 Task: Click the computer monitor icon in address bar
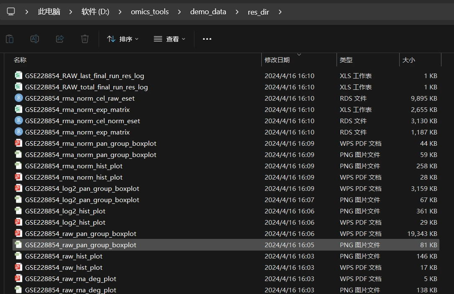pos(11,12)
